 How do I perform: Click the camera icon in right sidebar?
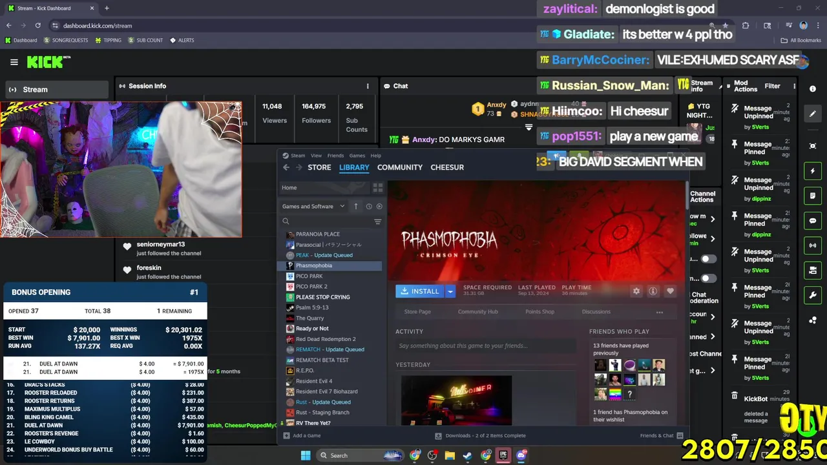[813, 270]
